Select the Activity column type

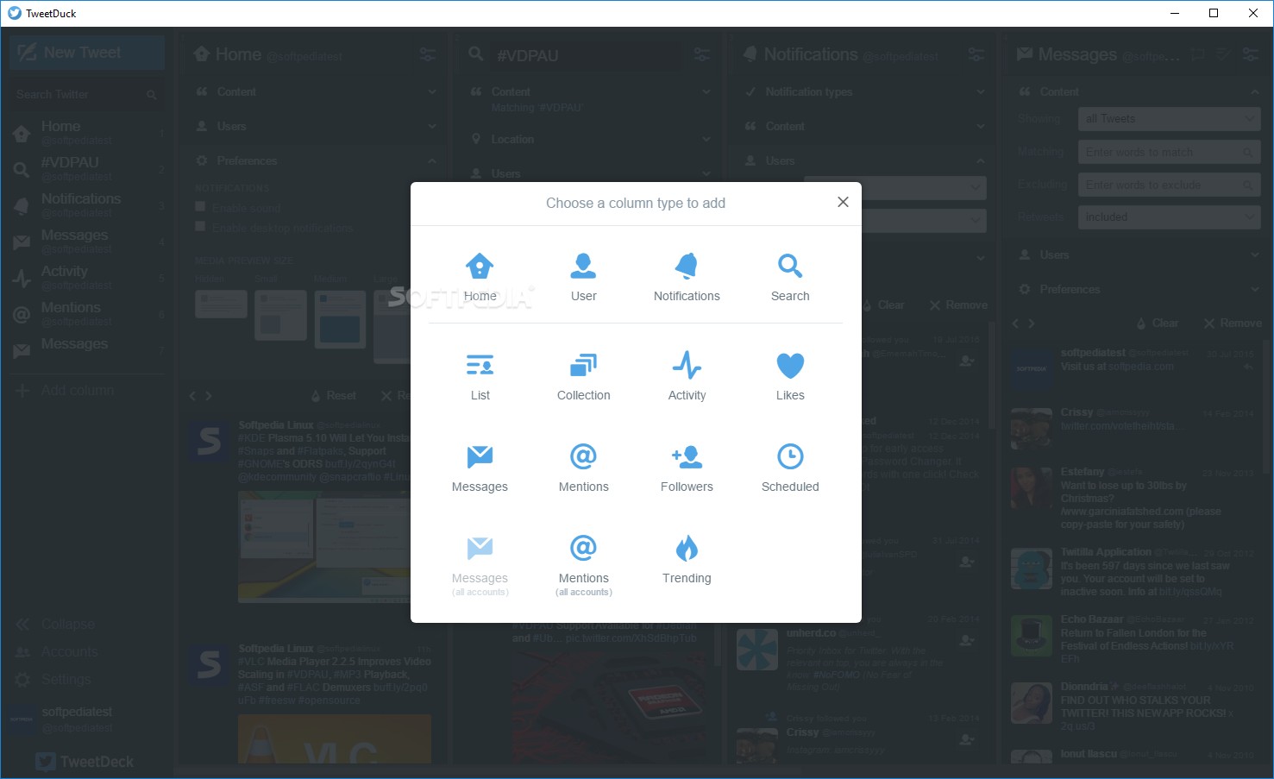tap(687, 376)
